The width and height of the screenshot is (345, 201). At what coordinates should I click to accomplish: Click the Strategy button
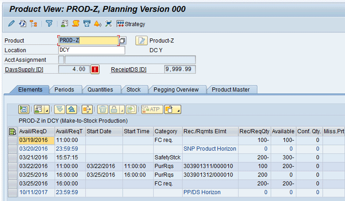(131, 24)
